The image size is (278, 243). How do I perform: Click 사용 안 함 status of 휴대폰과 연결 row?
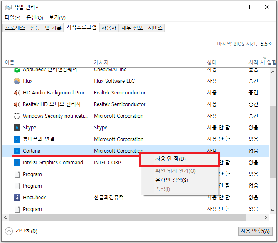[x=219, y=139]
